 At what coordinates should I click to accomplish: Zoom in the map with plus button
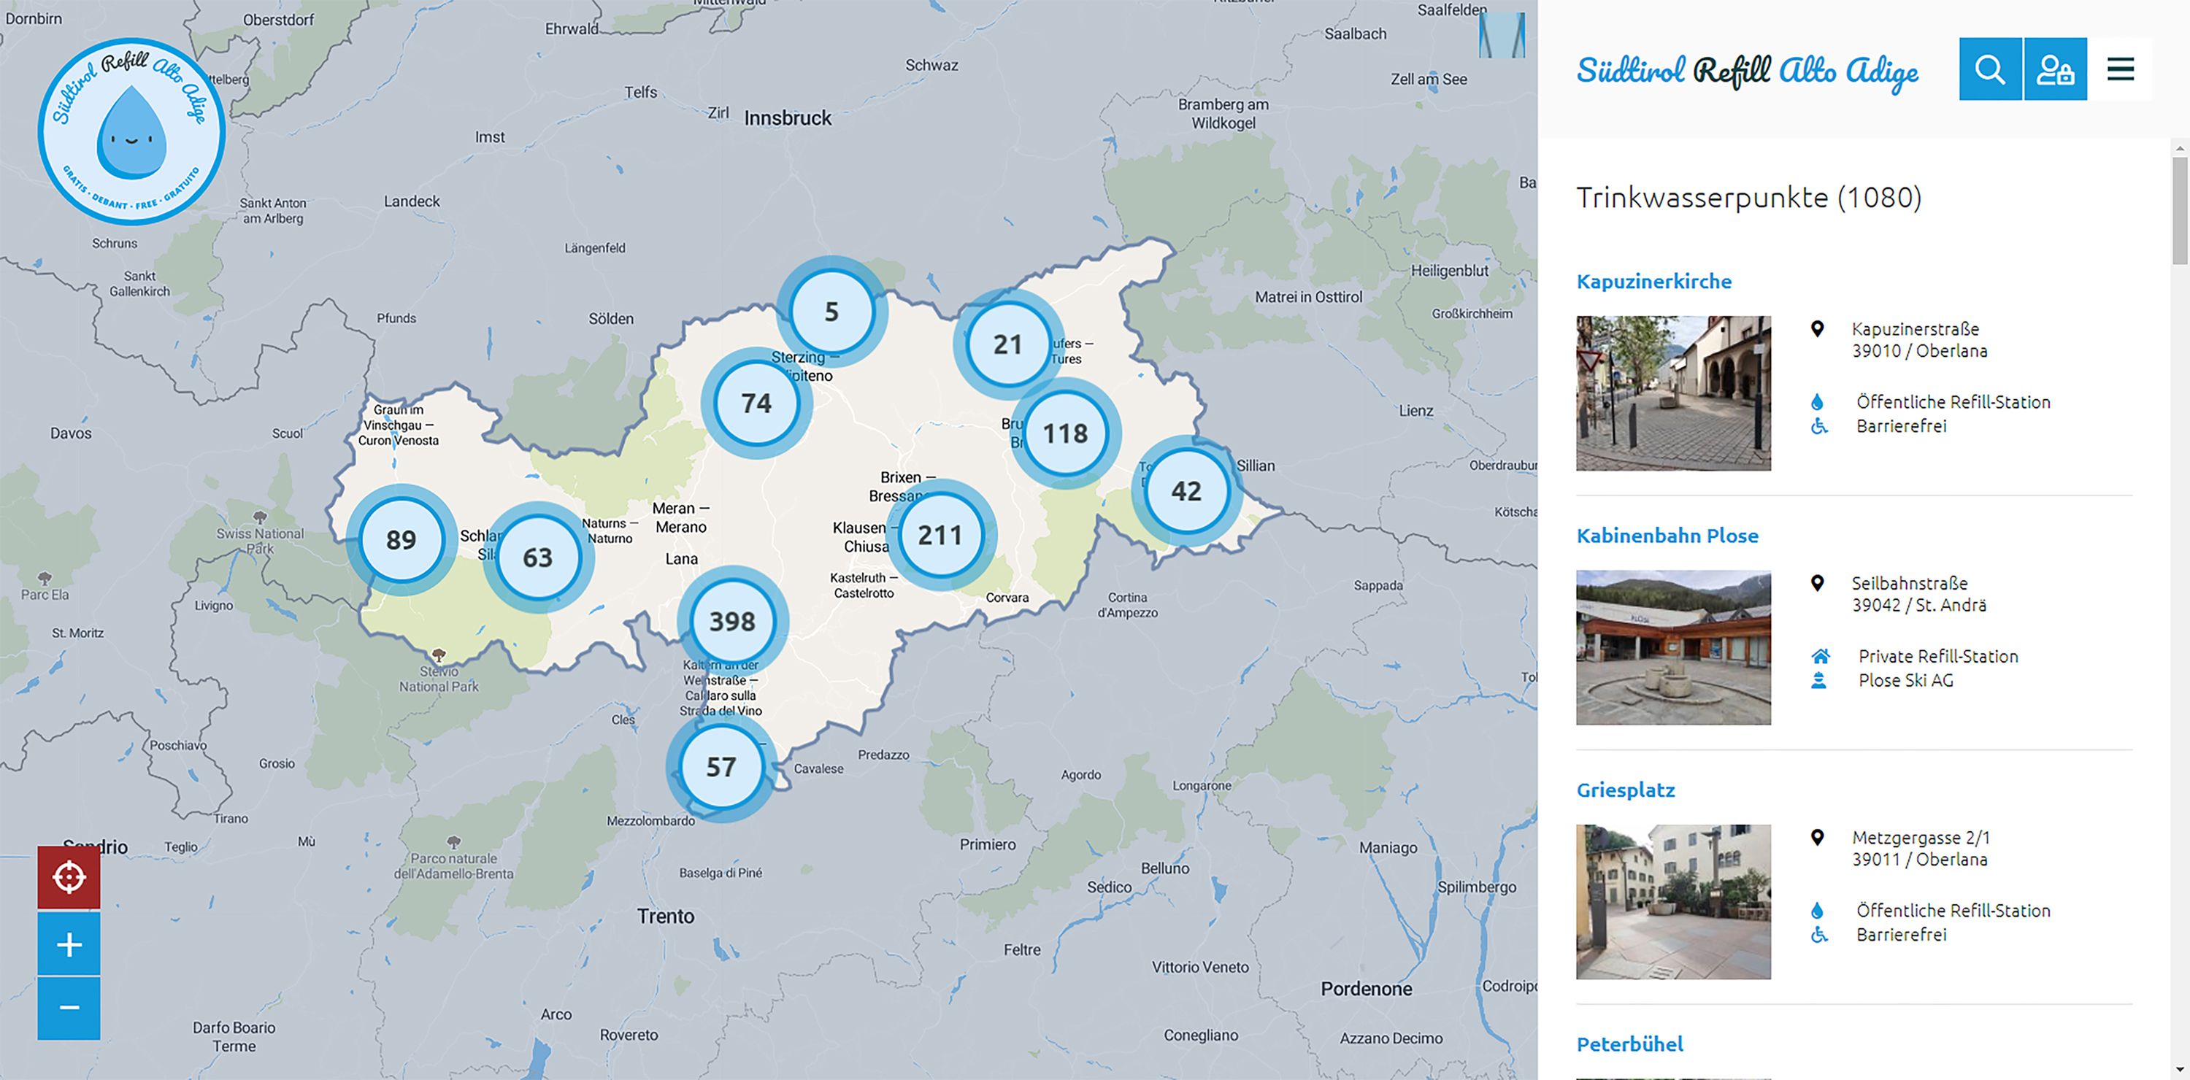[69, 944]
